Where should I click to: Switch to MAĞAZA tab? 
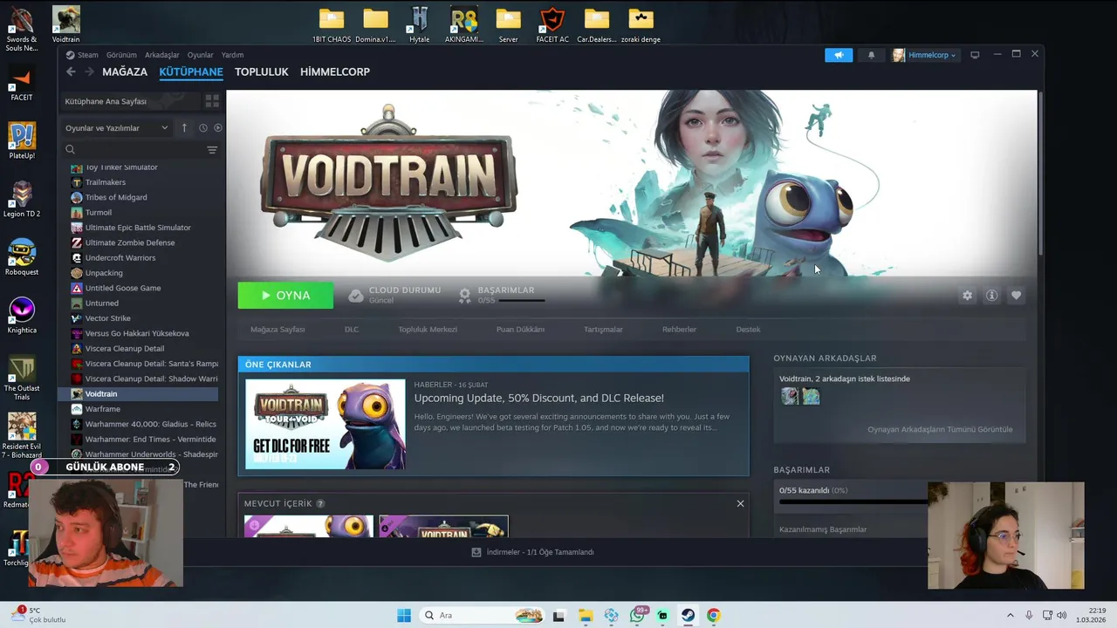point(125,72)
